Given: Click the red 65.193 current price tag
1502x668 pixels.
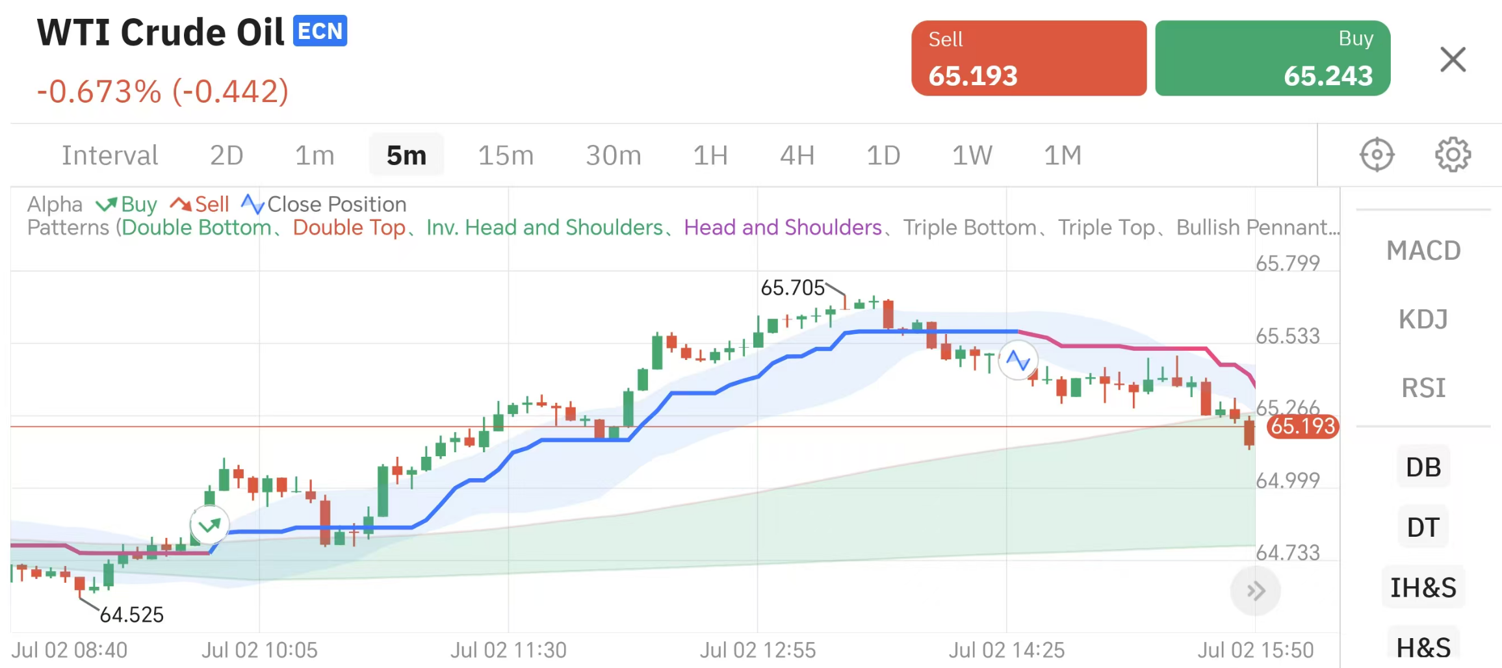Looking at the screenshot, I should (x=1302, y=426).
